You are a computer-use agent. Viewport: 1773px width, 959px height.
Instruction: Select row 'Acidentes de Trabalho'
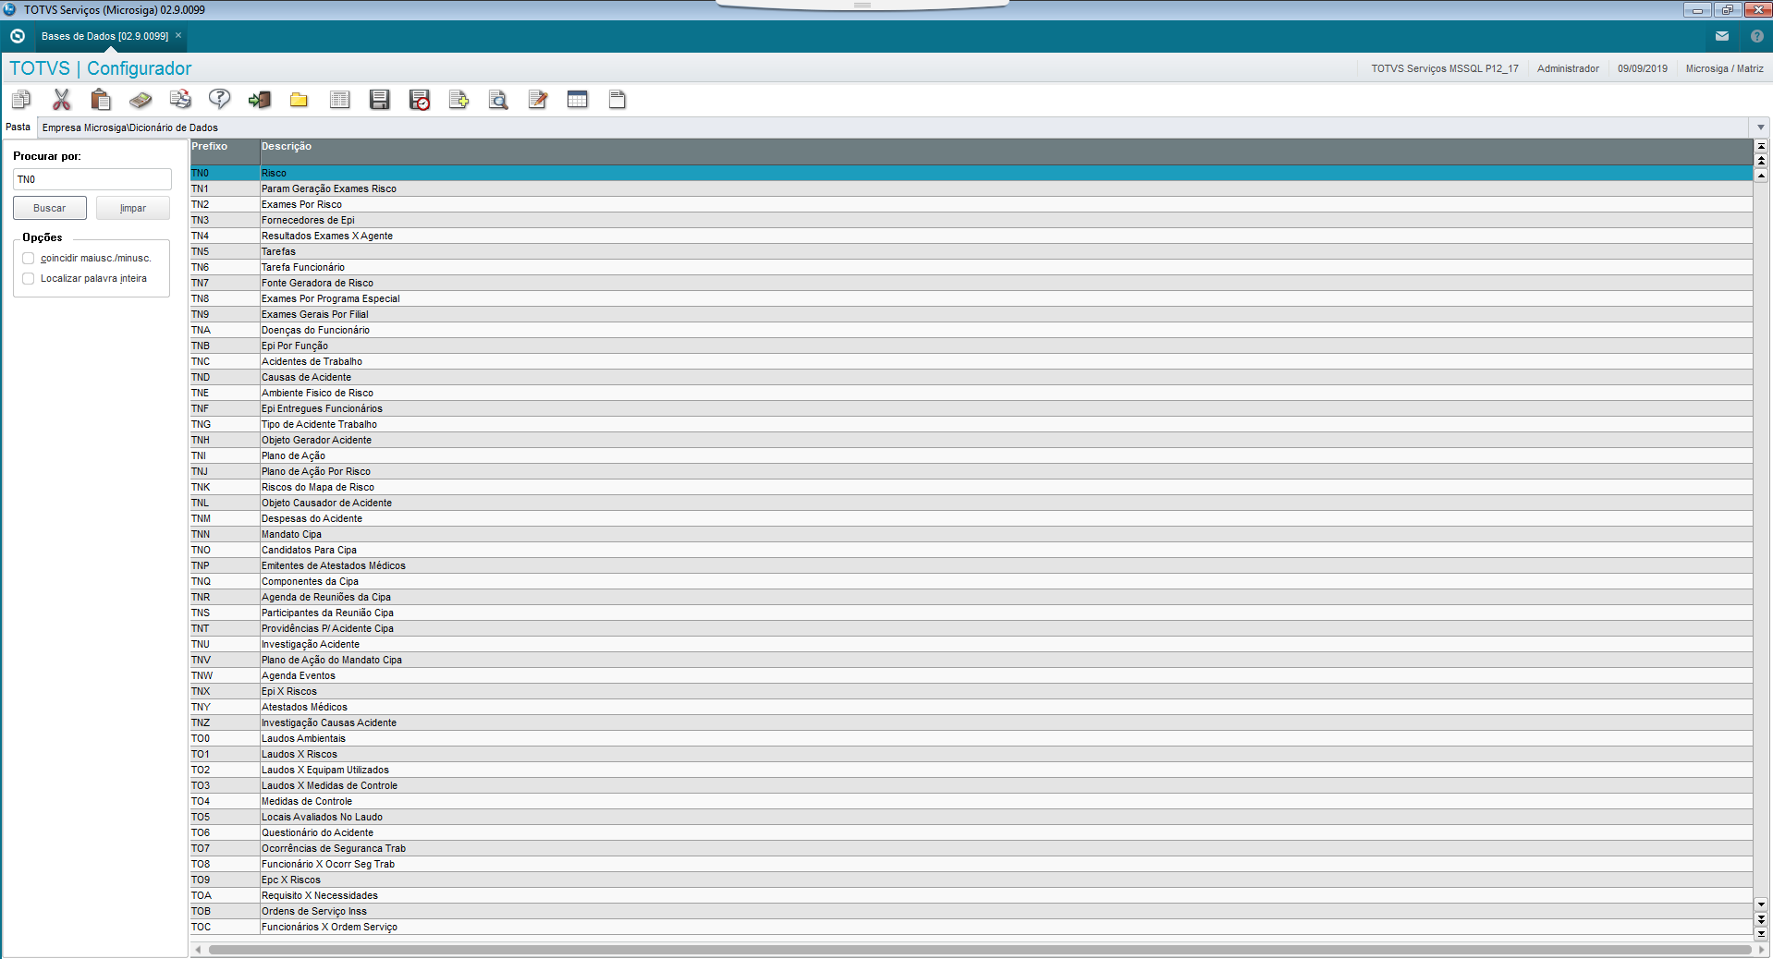click(972, 361)
